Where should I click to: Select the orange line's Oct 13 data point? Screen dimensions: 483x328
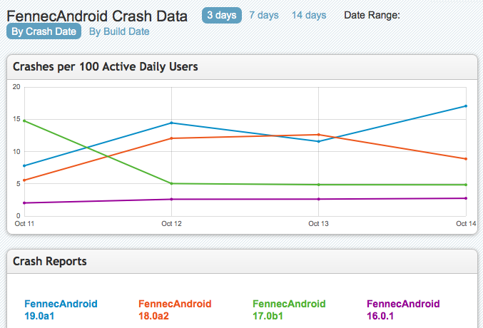pyautogui.click(x=318, y=135)
